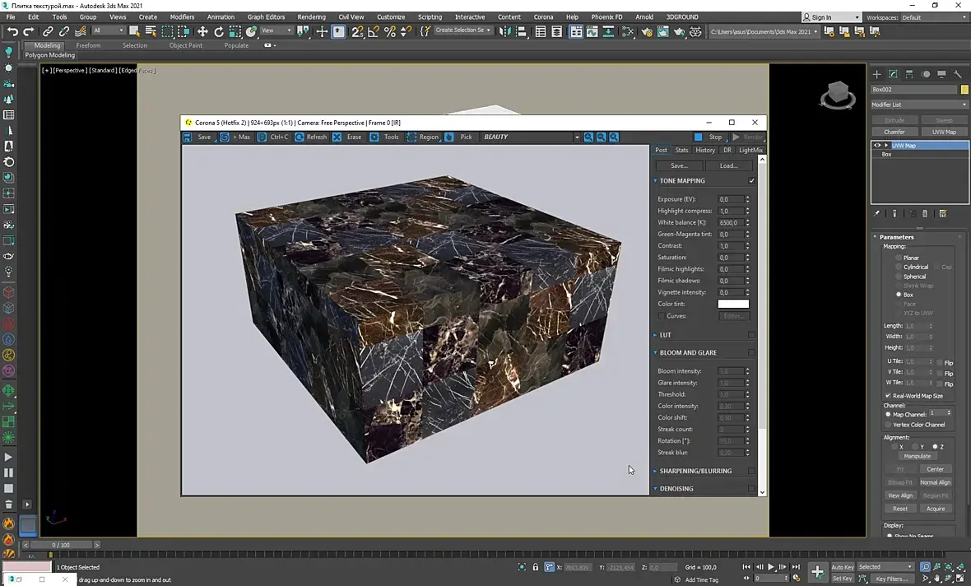Click the Save icon in Corona window
The image size is (971, 586).
pos(188,137)
